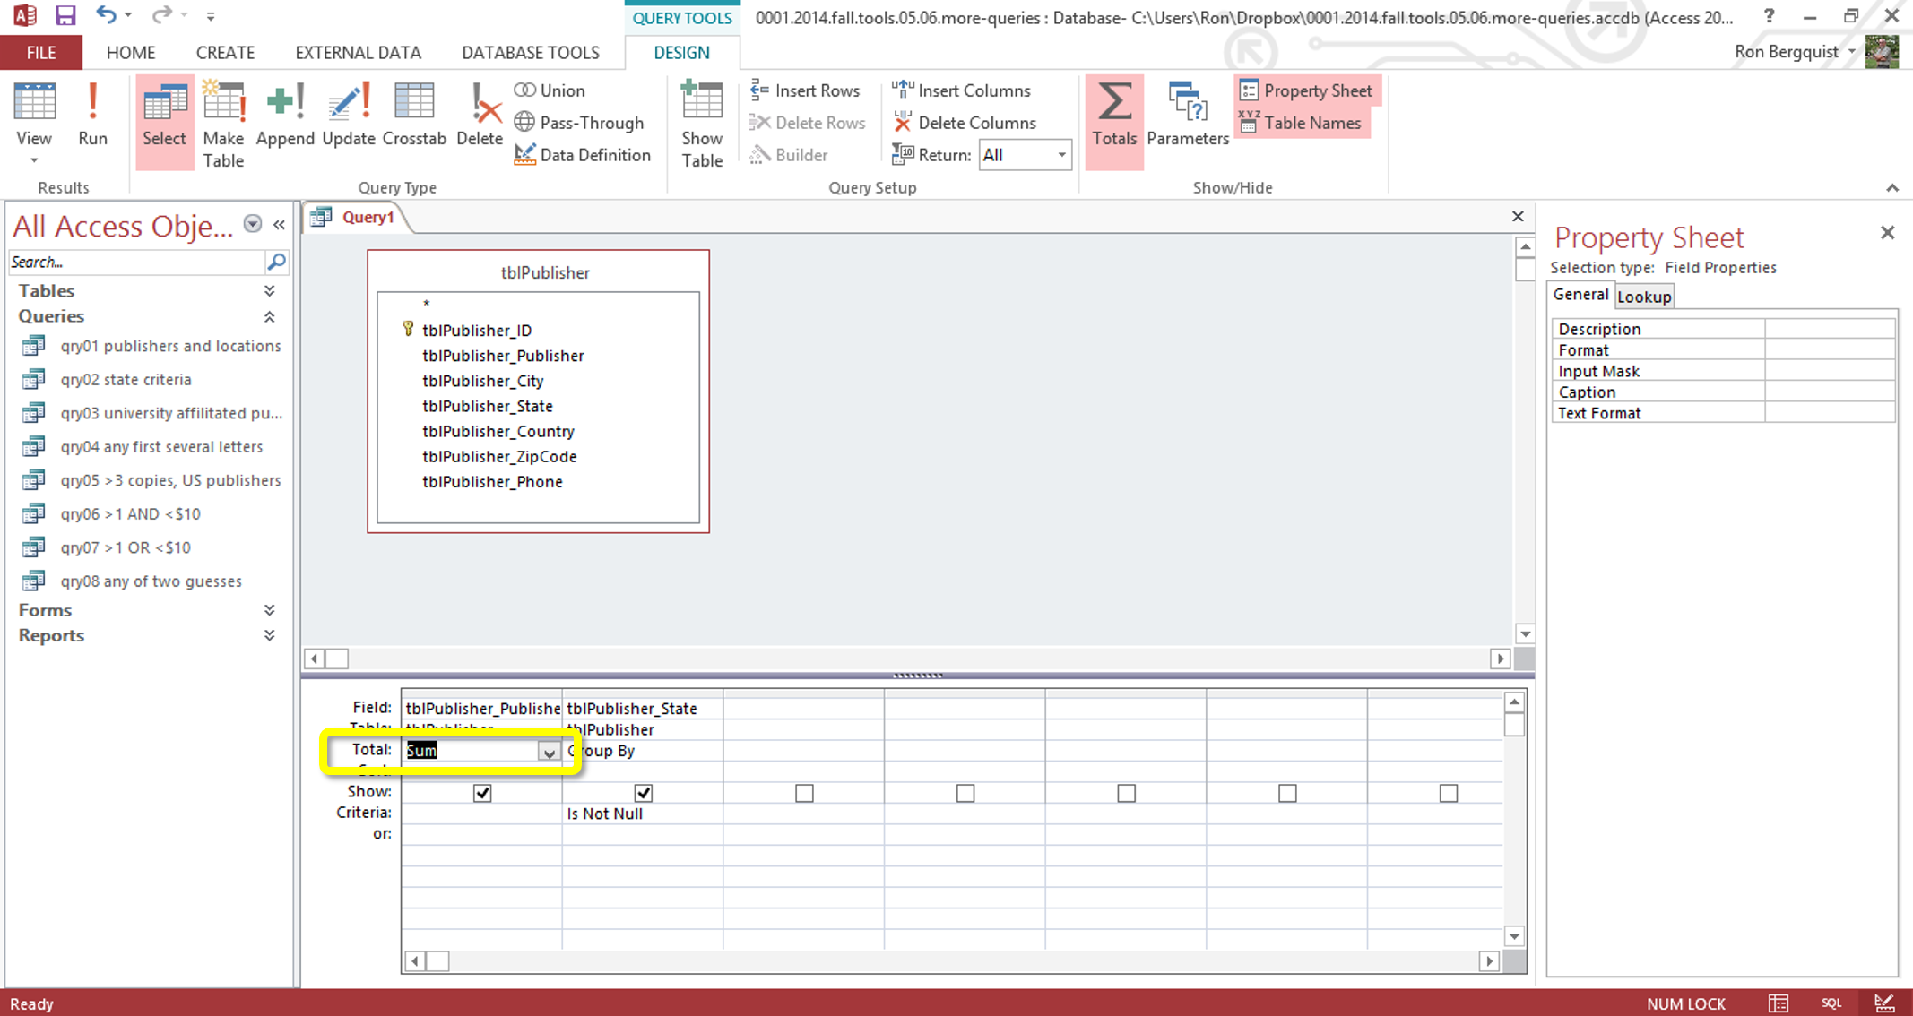Open the CREATE ribbon tab
Screen dimensions: 1913x1016
point(225,53)
